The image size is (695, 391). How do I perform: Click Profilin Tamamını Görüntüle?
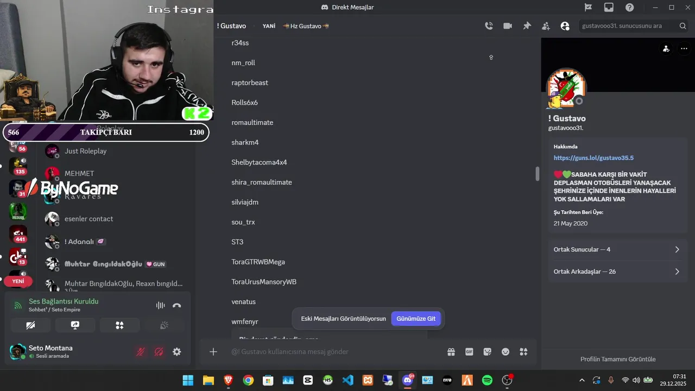click(x=618, y=359)
